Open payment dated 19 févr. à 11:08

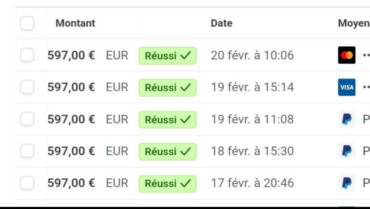252,119
